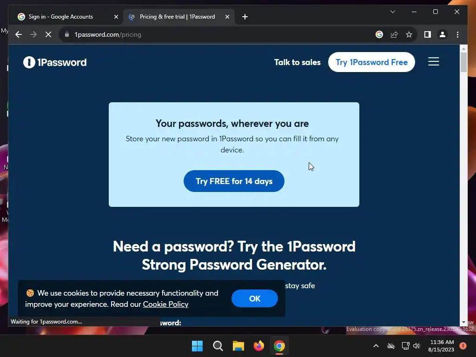Open Firefox from the taskbar

[258, 346]
